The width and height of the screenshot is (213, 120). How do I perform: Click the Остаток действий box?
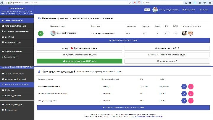point(167,48)
